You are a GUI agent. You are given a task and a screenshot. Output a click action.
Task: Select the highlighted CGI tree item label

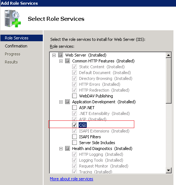click(x=83, y=125)
